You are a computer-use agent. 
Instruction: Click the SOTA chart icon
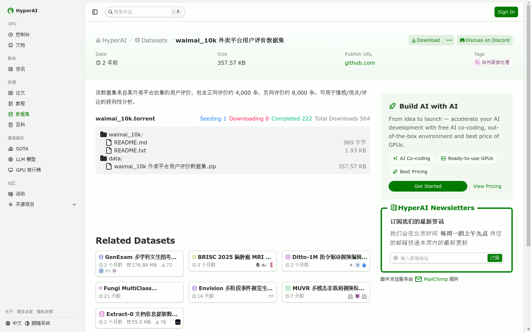point(11,149)
